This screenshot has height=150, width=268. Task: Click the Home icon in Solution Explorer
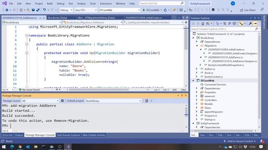203,24
